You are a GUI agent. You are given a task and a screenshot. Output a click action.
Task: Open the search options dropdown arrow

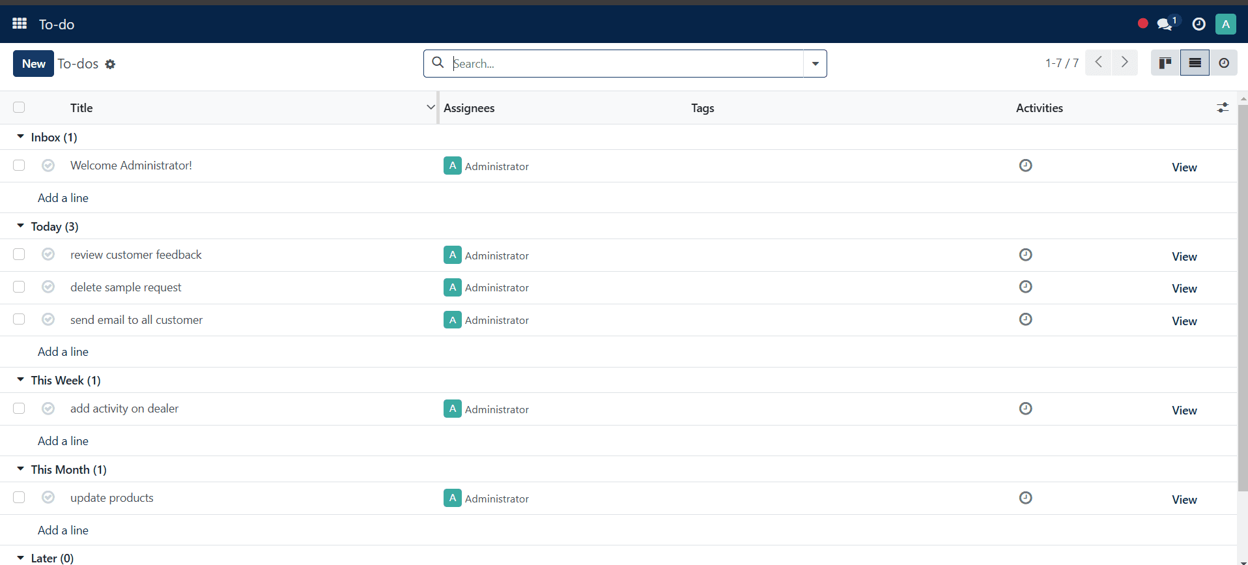coord(815,64)
